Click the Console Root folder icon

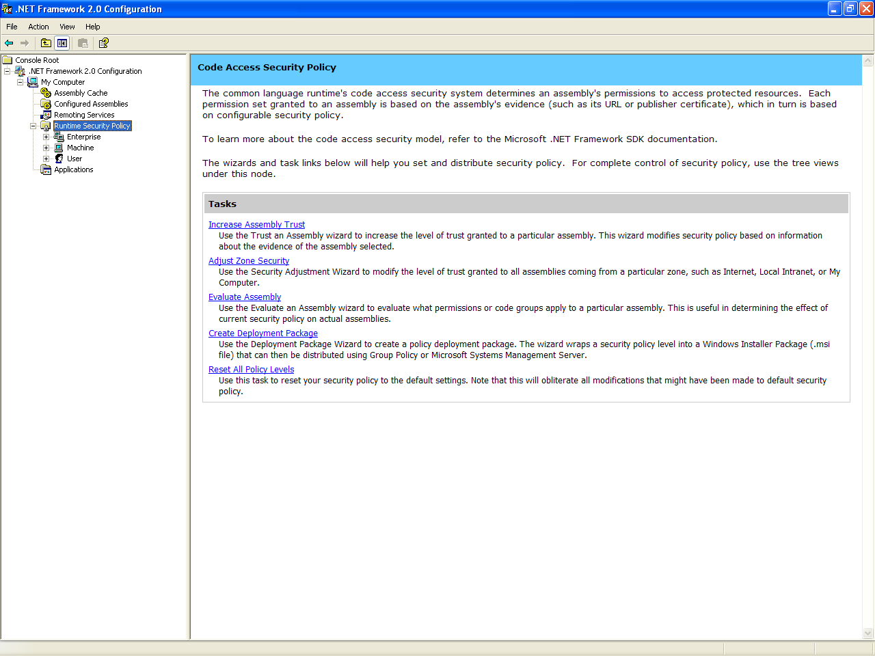pos(8,60)
